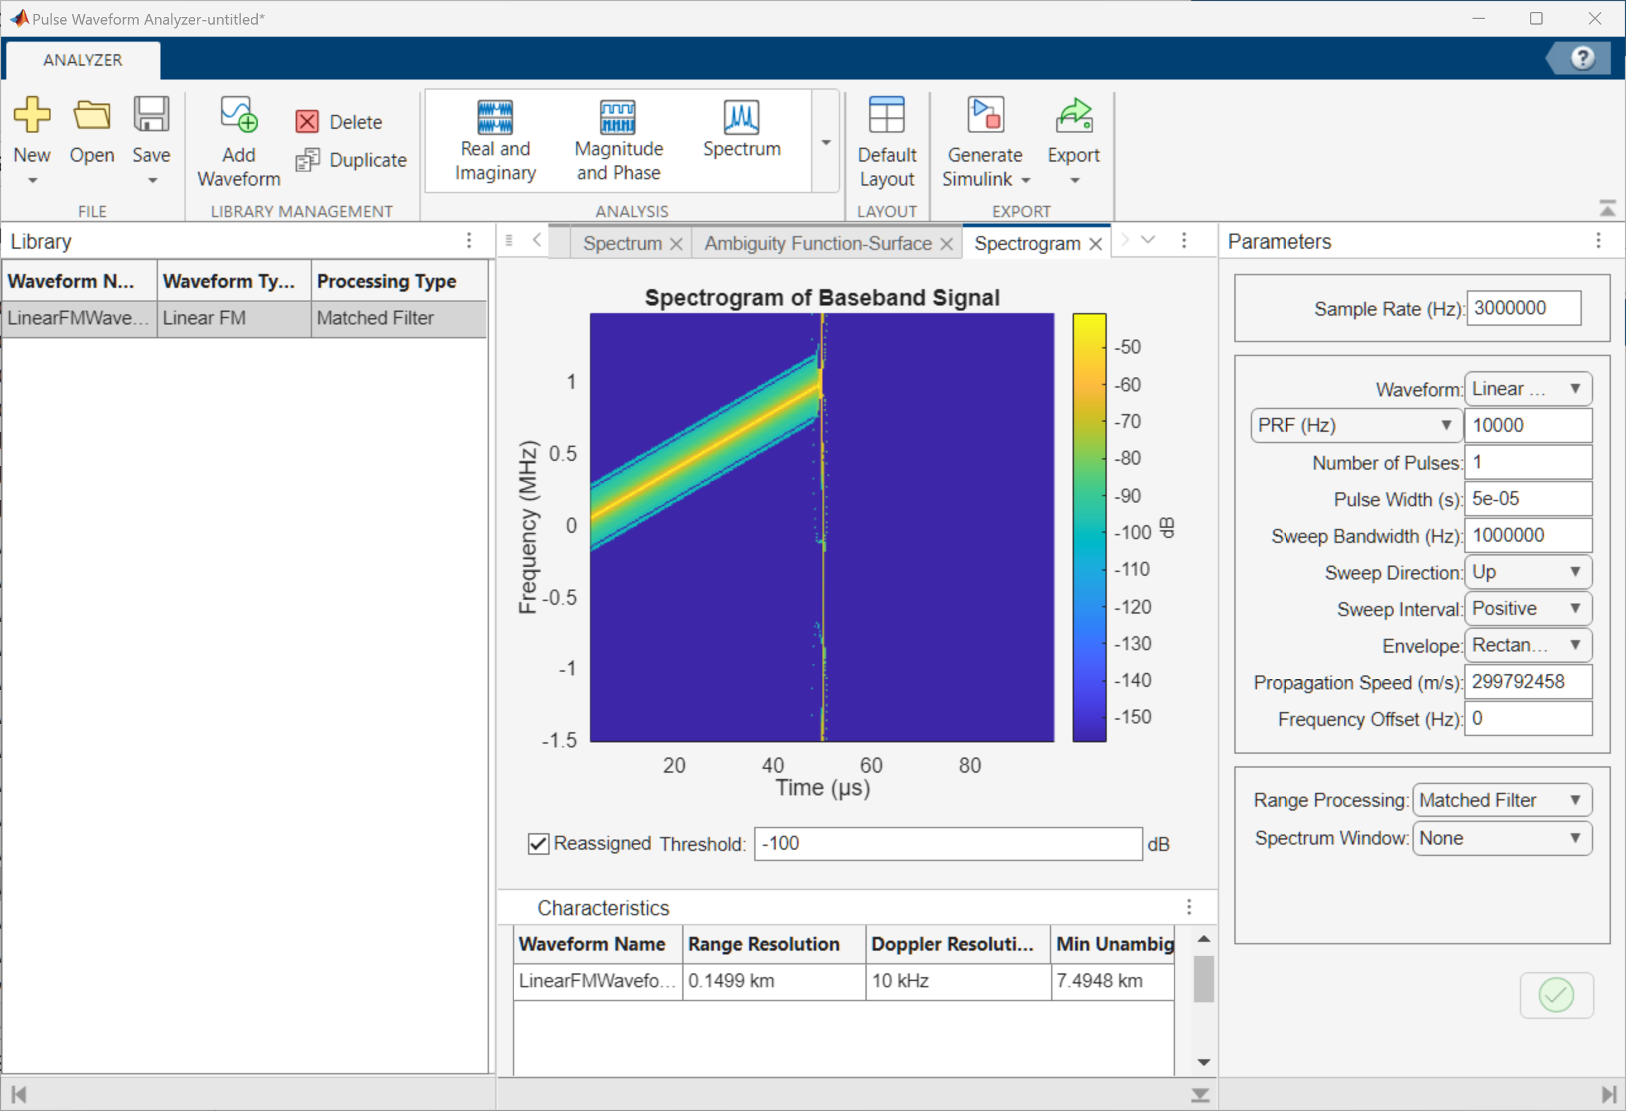Click the Add Waveform icon
Image resolution: width=1626 pixels, height=1111 pixels.
(239, 116)
